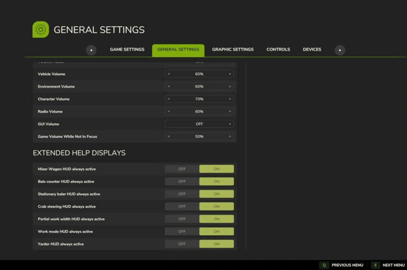Turn off Work mode HUD always active
This screenshot has height=270, width=407.
(182, 231)
